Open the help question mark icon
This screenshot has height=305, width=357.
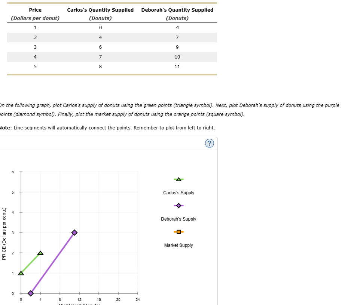tap(209, 143)
